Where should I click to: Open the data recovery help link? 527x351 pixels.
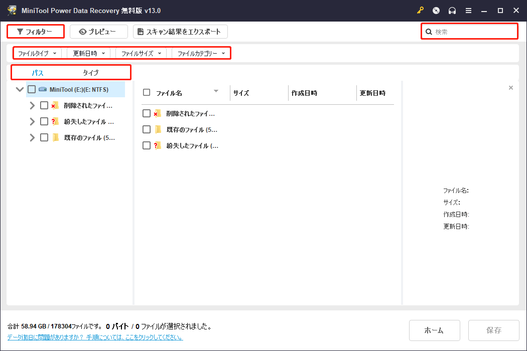(95, 337)
